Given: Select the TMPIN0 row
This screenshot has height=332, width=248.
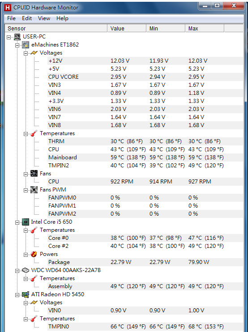Looking at the screenshot, I should [x=145, y=327].
